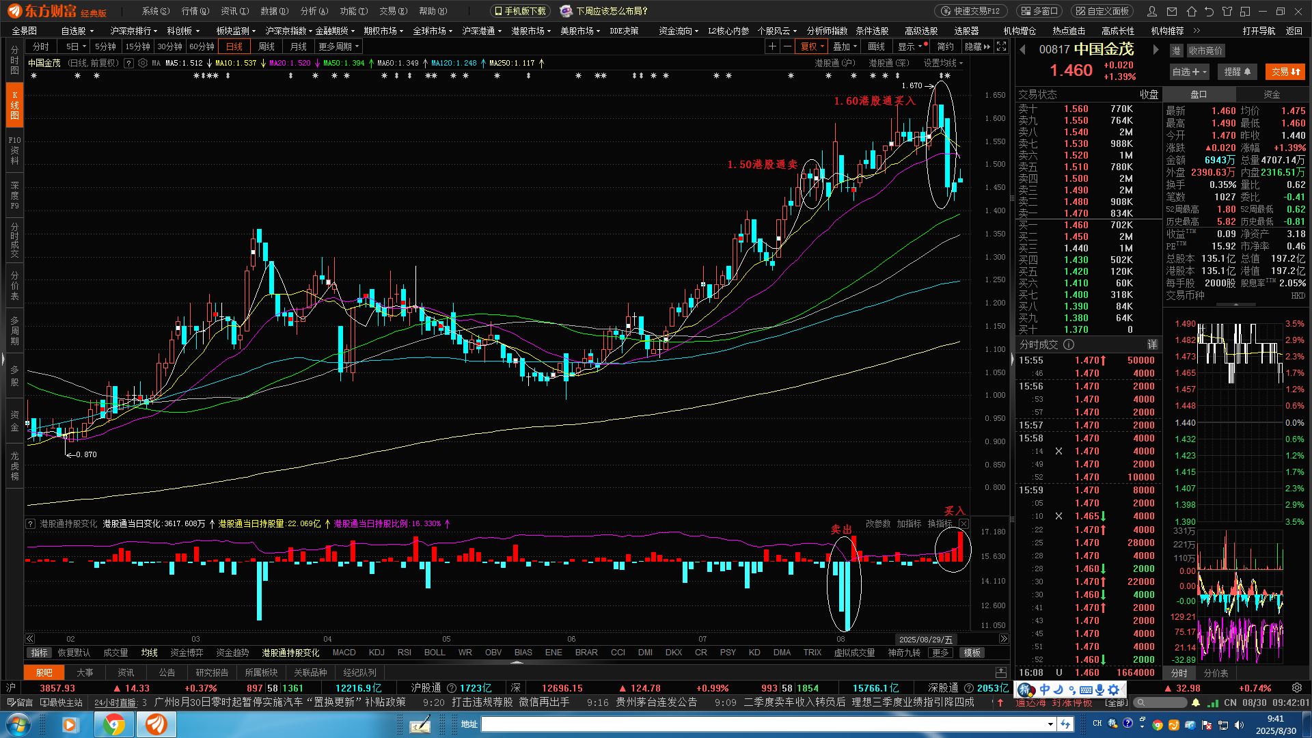
Task: Click the undo back arrow icon
Action: (x=1209, y=11)
